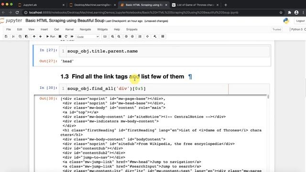The image size is (306, 172).
Task: Open the cell type dropdown showing Code
Action: pyautogui.click(x=88, y=37)
